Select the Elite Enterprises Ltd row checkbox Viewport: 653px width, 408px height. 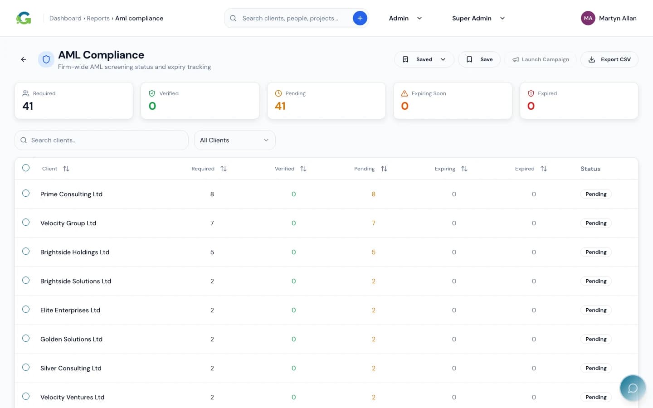click(26, 309)
